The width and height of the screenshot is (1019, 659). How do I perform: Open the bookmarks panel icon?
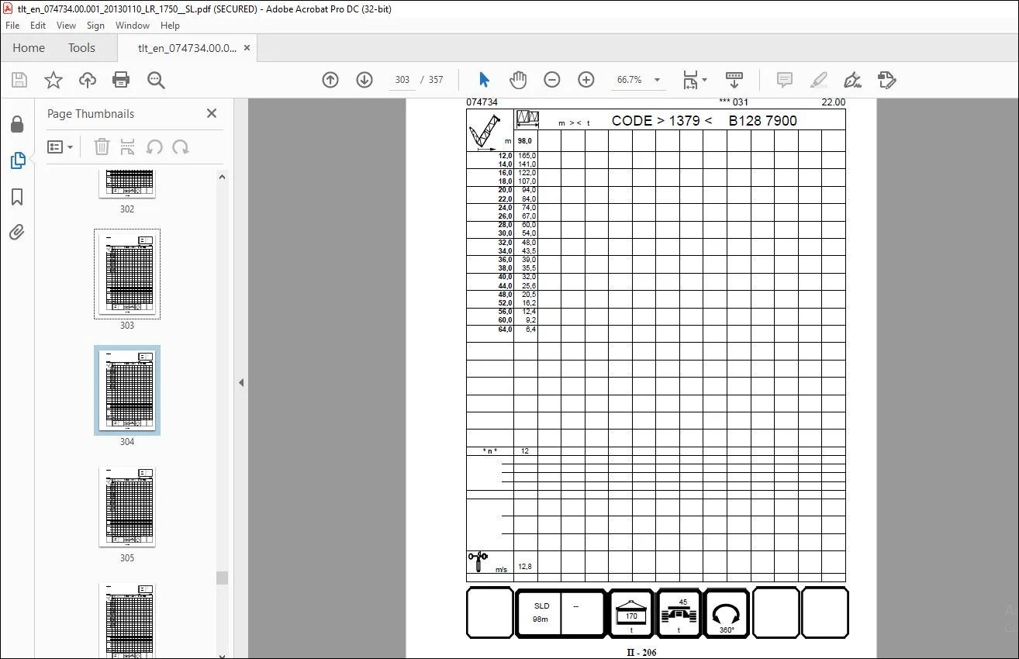(x=16, y=197)
